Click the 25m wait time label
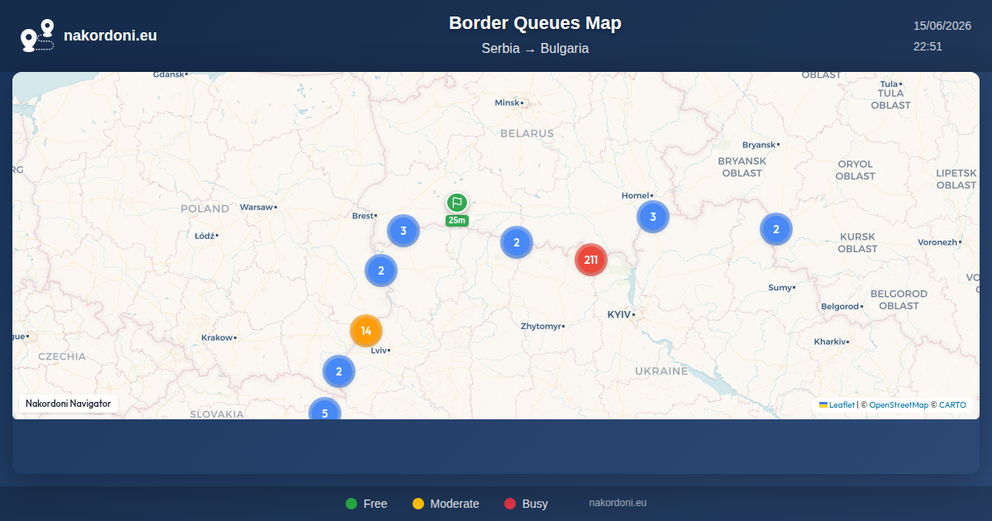992x521 pixels. click(x=457, y=221)
